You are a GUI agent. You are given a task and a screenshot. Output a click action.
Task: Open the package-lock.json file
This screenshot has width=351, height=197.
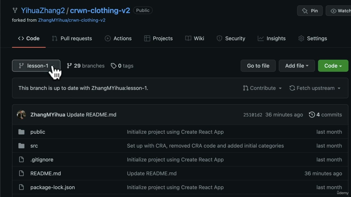click(x=52, y=187)
